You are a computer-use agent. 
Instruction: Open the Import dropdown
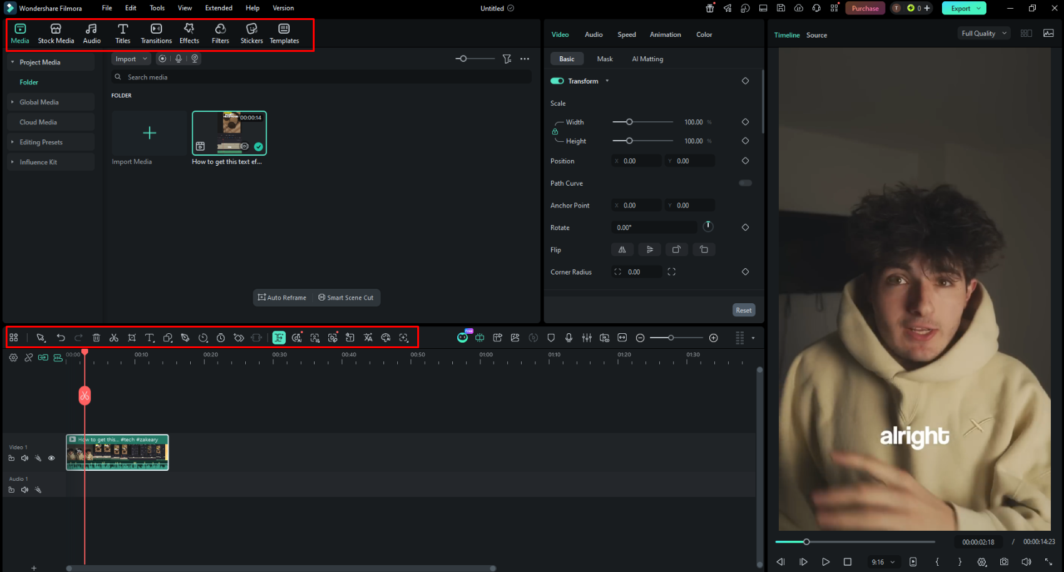click(131, 59)
